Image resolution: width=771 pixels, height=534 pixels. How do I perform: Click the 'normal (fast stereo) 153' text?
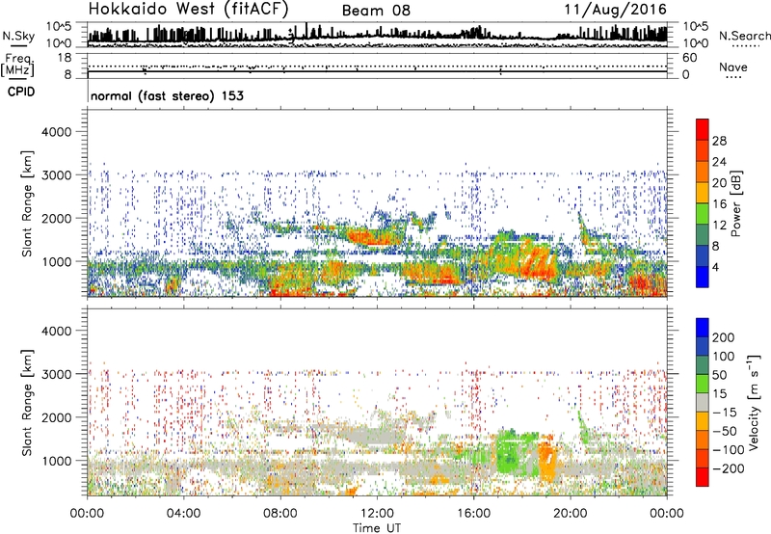click(167, 95)
